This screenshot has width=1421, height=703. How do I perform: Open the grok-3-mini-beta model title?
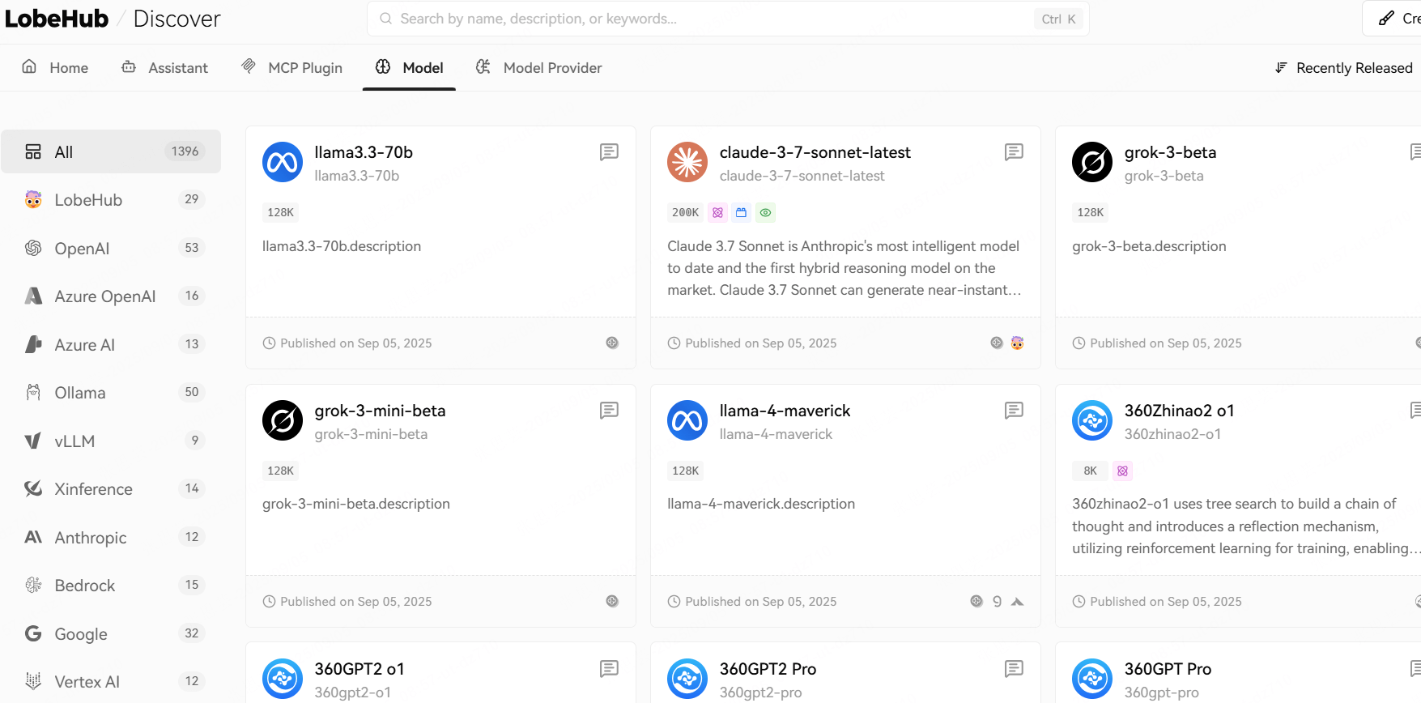(x=380, y=411)
